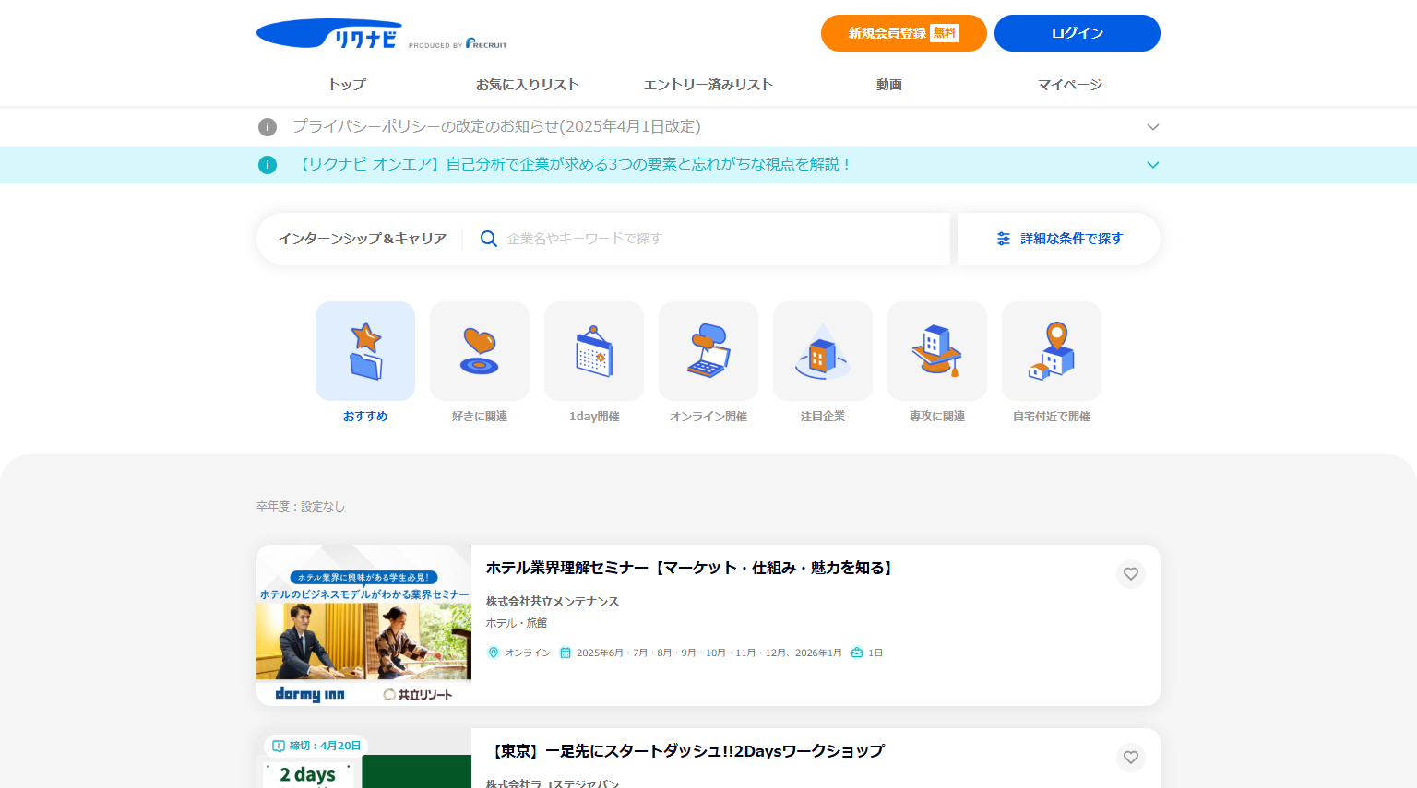The image size is (1417, 788).
Task: Click the magnifier search icon
Action: [489, 239]
